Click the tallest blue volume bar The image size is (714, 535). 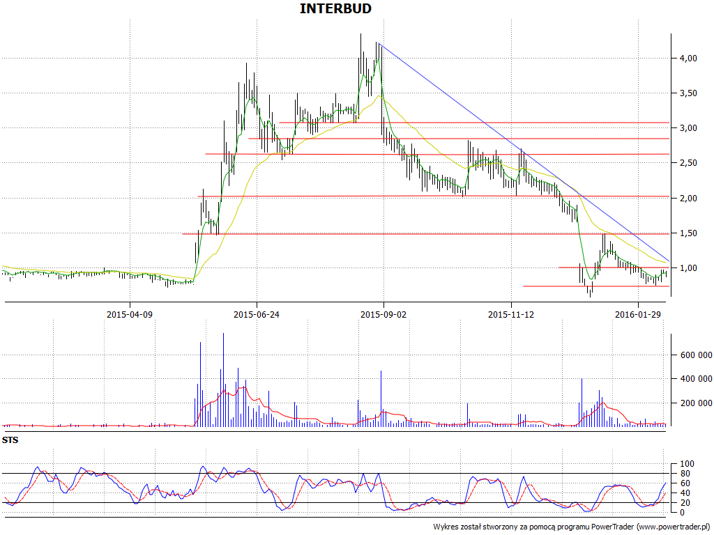(223, 380)
